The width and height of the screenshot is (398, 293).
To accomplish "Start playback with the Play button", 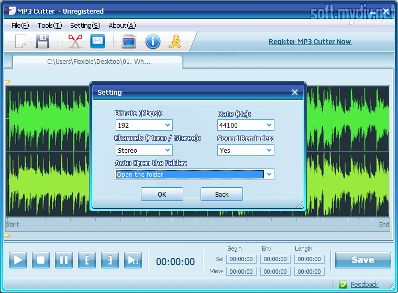I will coord(18,260).
